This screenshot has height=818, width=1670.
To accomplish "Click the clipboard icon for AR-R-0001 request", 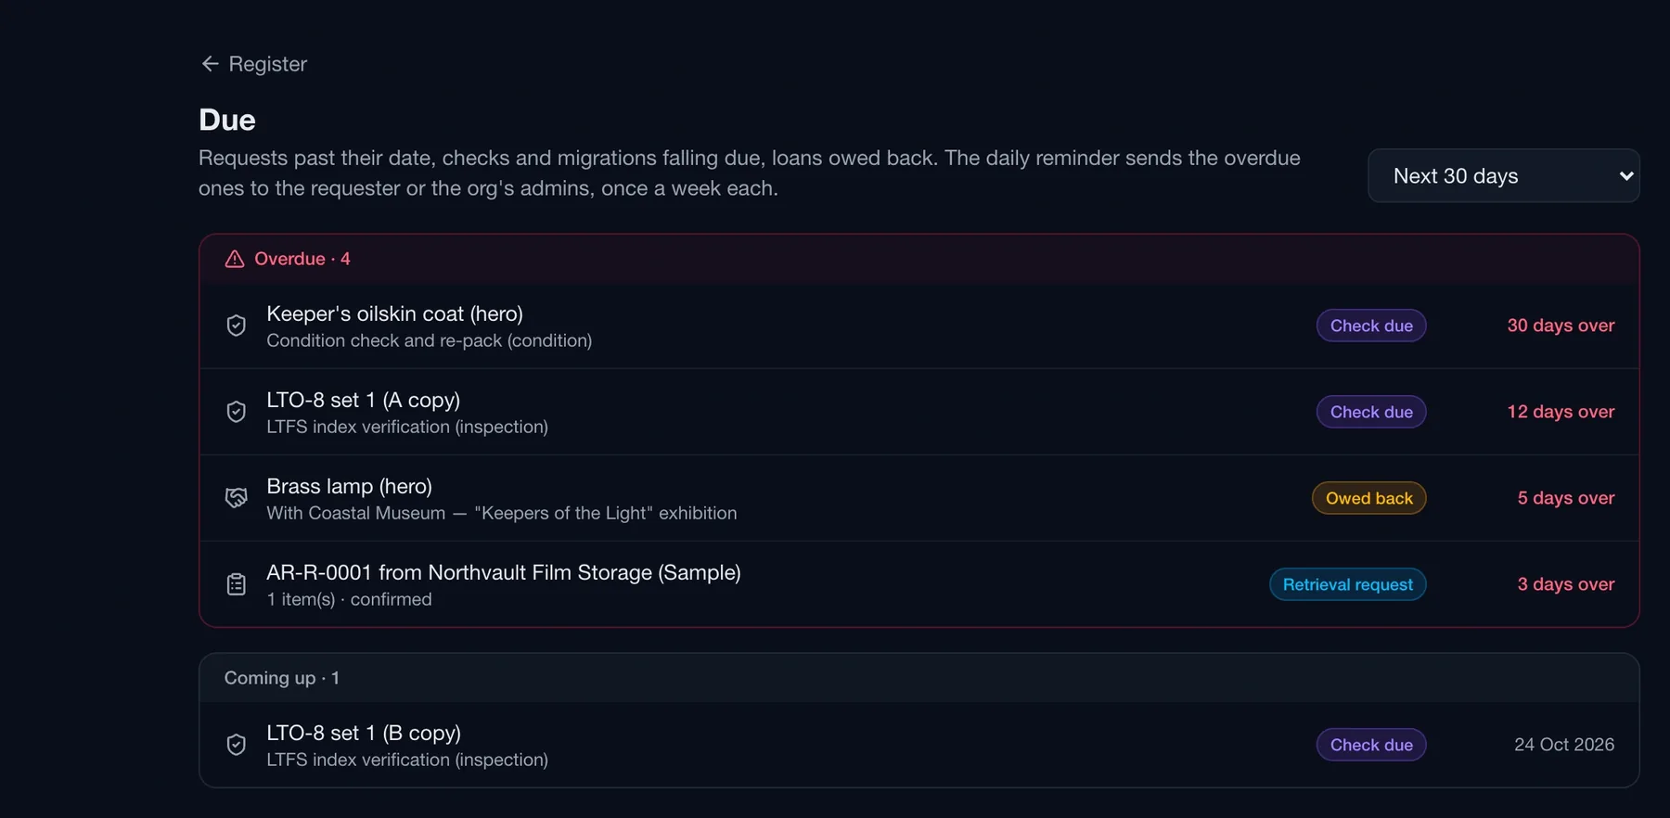I will click(237, 584).
